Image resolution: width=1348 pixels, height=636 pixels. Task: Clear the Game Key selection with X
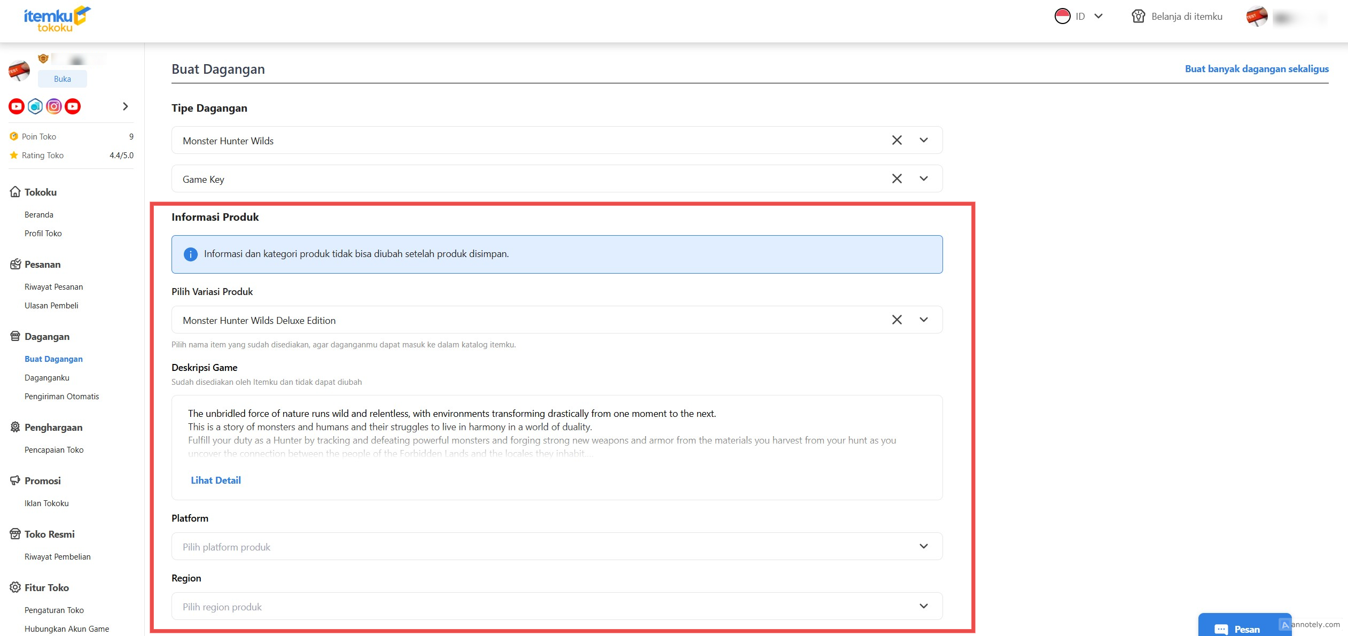[897, 179]
